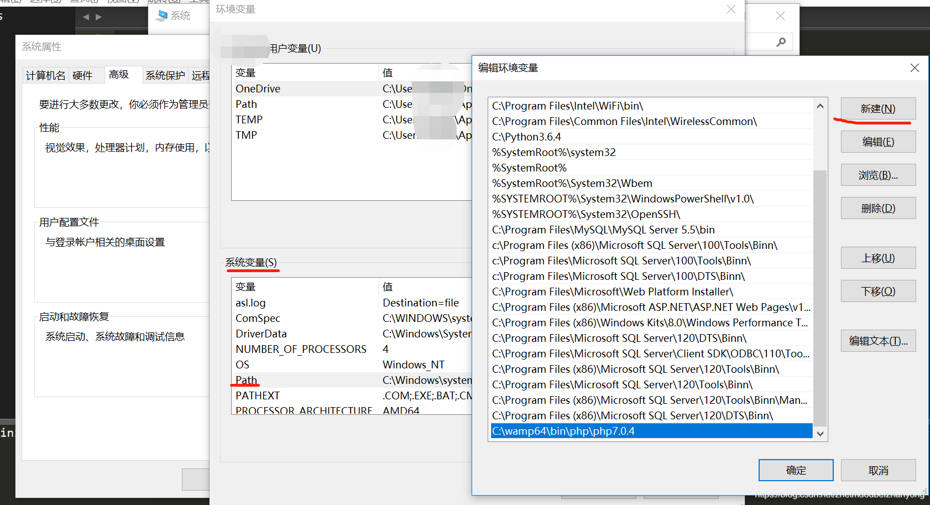The height and width of the screenshot is (505, 930).
Task: Select Program Files SQL Server\120\DTS\Binn\ entry
Action: click(x=651, y=338)
